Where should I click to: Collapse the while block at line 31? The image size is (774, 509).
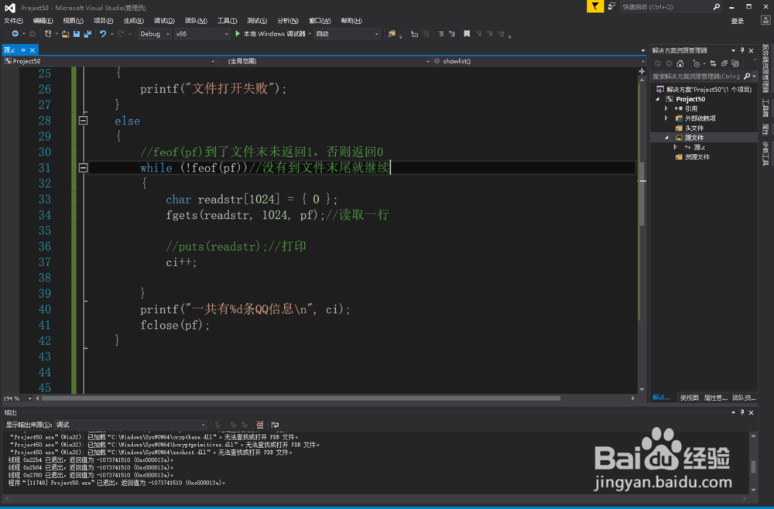click(x=84, y=168)
